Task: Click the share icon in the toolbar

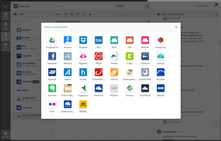Action: point(66,14)
